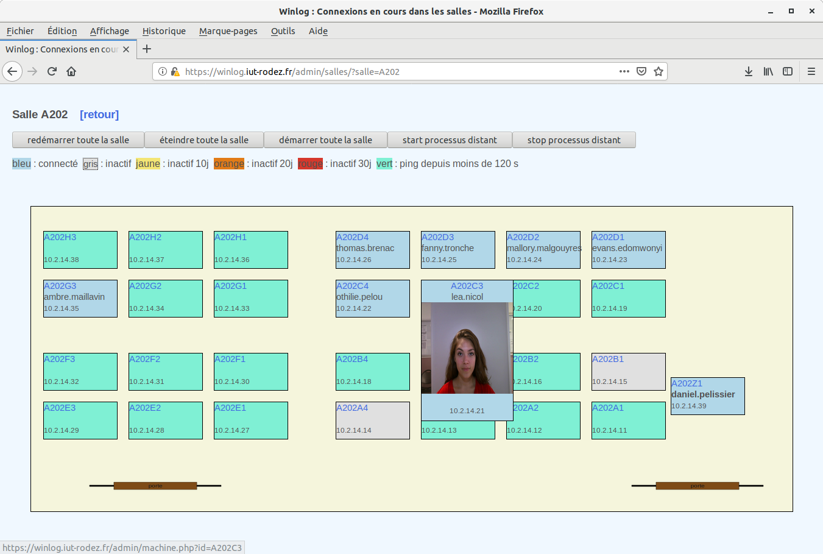This screenshot has width=823, height=554.
Task: Click IP address 10.2.14.21
Action: pos(467,411)
